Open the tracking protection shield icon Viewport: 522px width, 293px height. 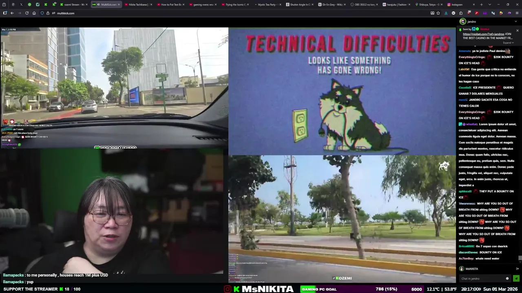coord(42,13)
